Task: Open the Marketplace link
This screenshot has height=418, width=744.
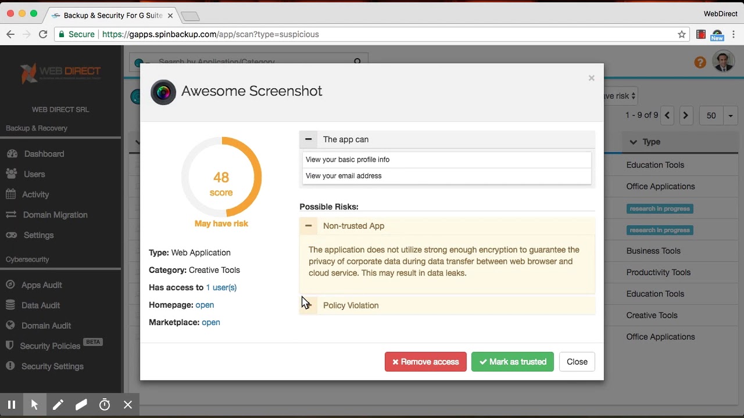Action: tap(211, 322)
